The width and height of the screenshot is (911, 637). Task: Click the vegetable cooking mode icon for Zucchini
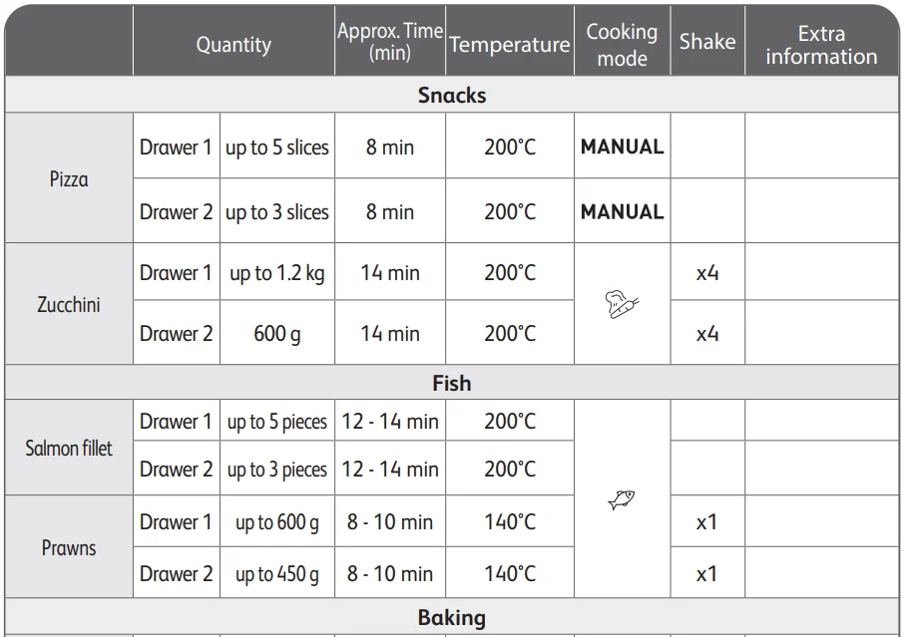click(622, 304)
